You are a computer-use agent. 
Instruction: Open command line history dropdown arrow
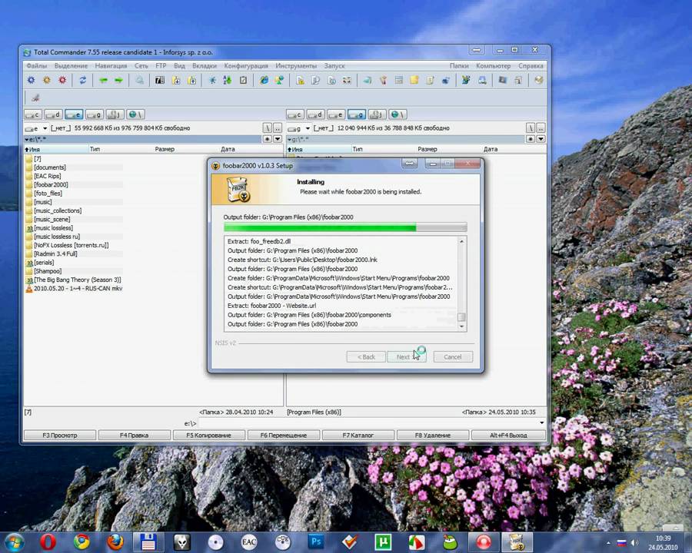(x=542, y=423)
